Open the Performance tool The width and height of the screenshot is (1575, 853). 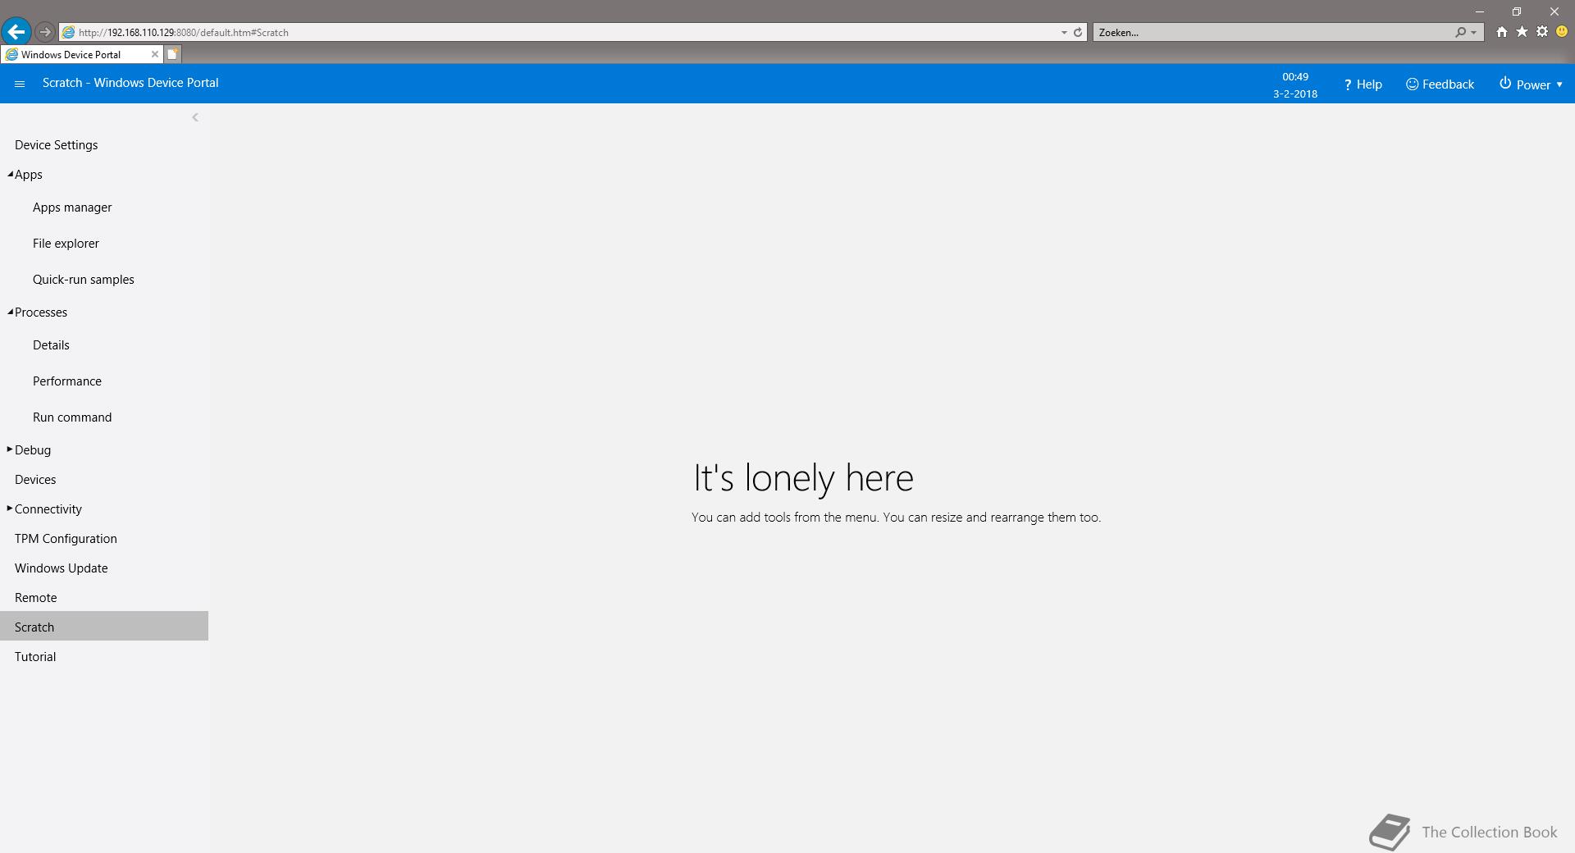[67, 381]
